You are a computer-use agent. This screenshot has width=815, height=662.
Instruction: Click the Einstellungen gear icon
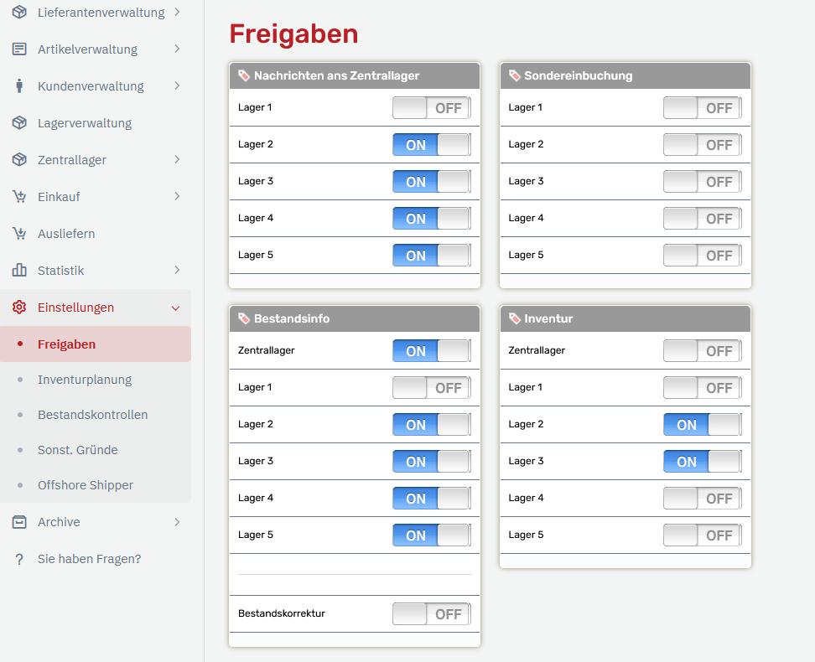[19, 308]
